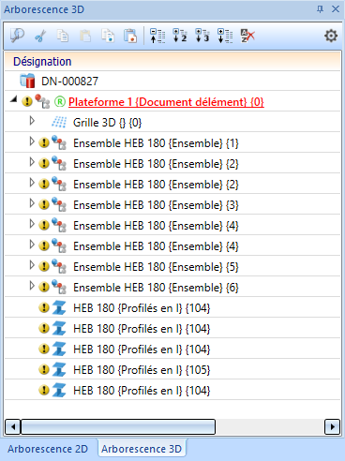Screen dimensions: 345x461
Task: Expand the Grille 3D node
Action: pyautogui.click(x=32, y=121)
